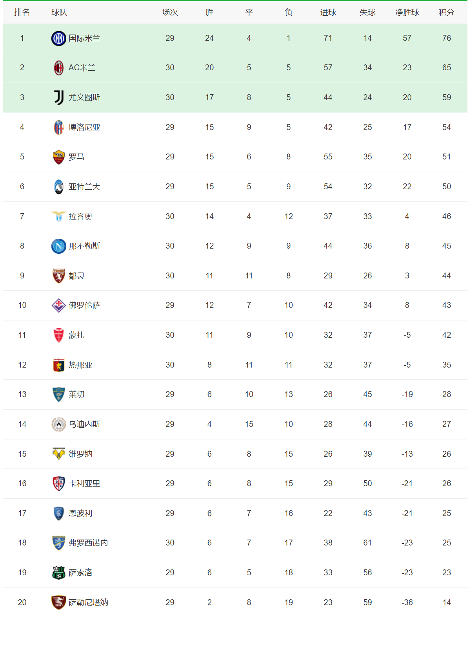469x646 pixels.
Task: Click the Fiorentina (佛罗伦萨) purple emblem
Action: (x=59, y=305)
